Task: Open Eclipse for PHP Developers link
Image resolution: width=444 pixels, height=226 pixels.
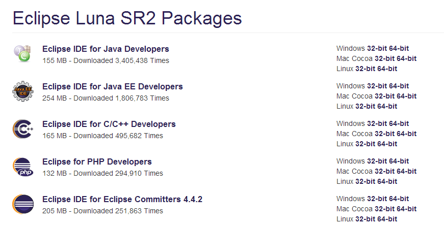Action: [x=97, y=162]
